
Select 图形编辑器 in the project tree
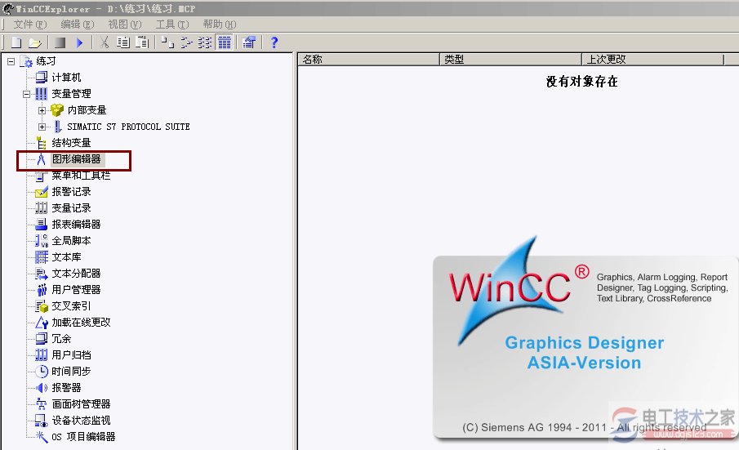point(77,159)
